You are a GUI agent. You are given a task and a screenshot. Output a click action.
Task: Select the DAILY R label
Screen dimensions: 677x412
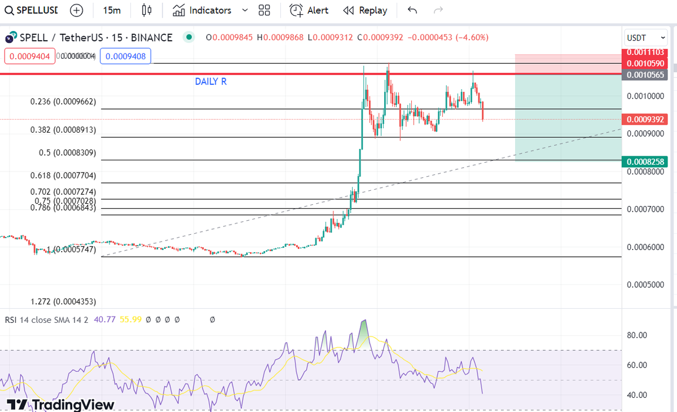click(x=211, y=82)
